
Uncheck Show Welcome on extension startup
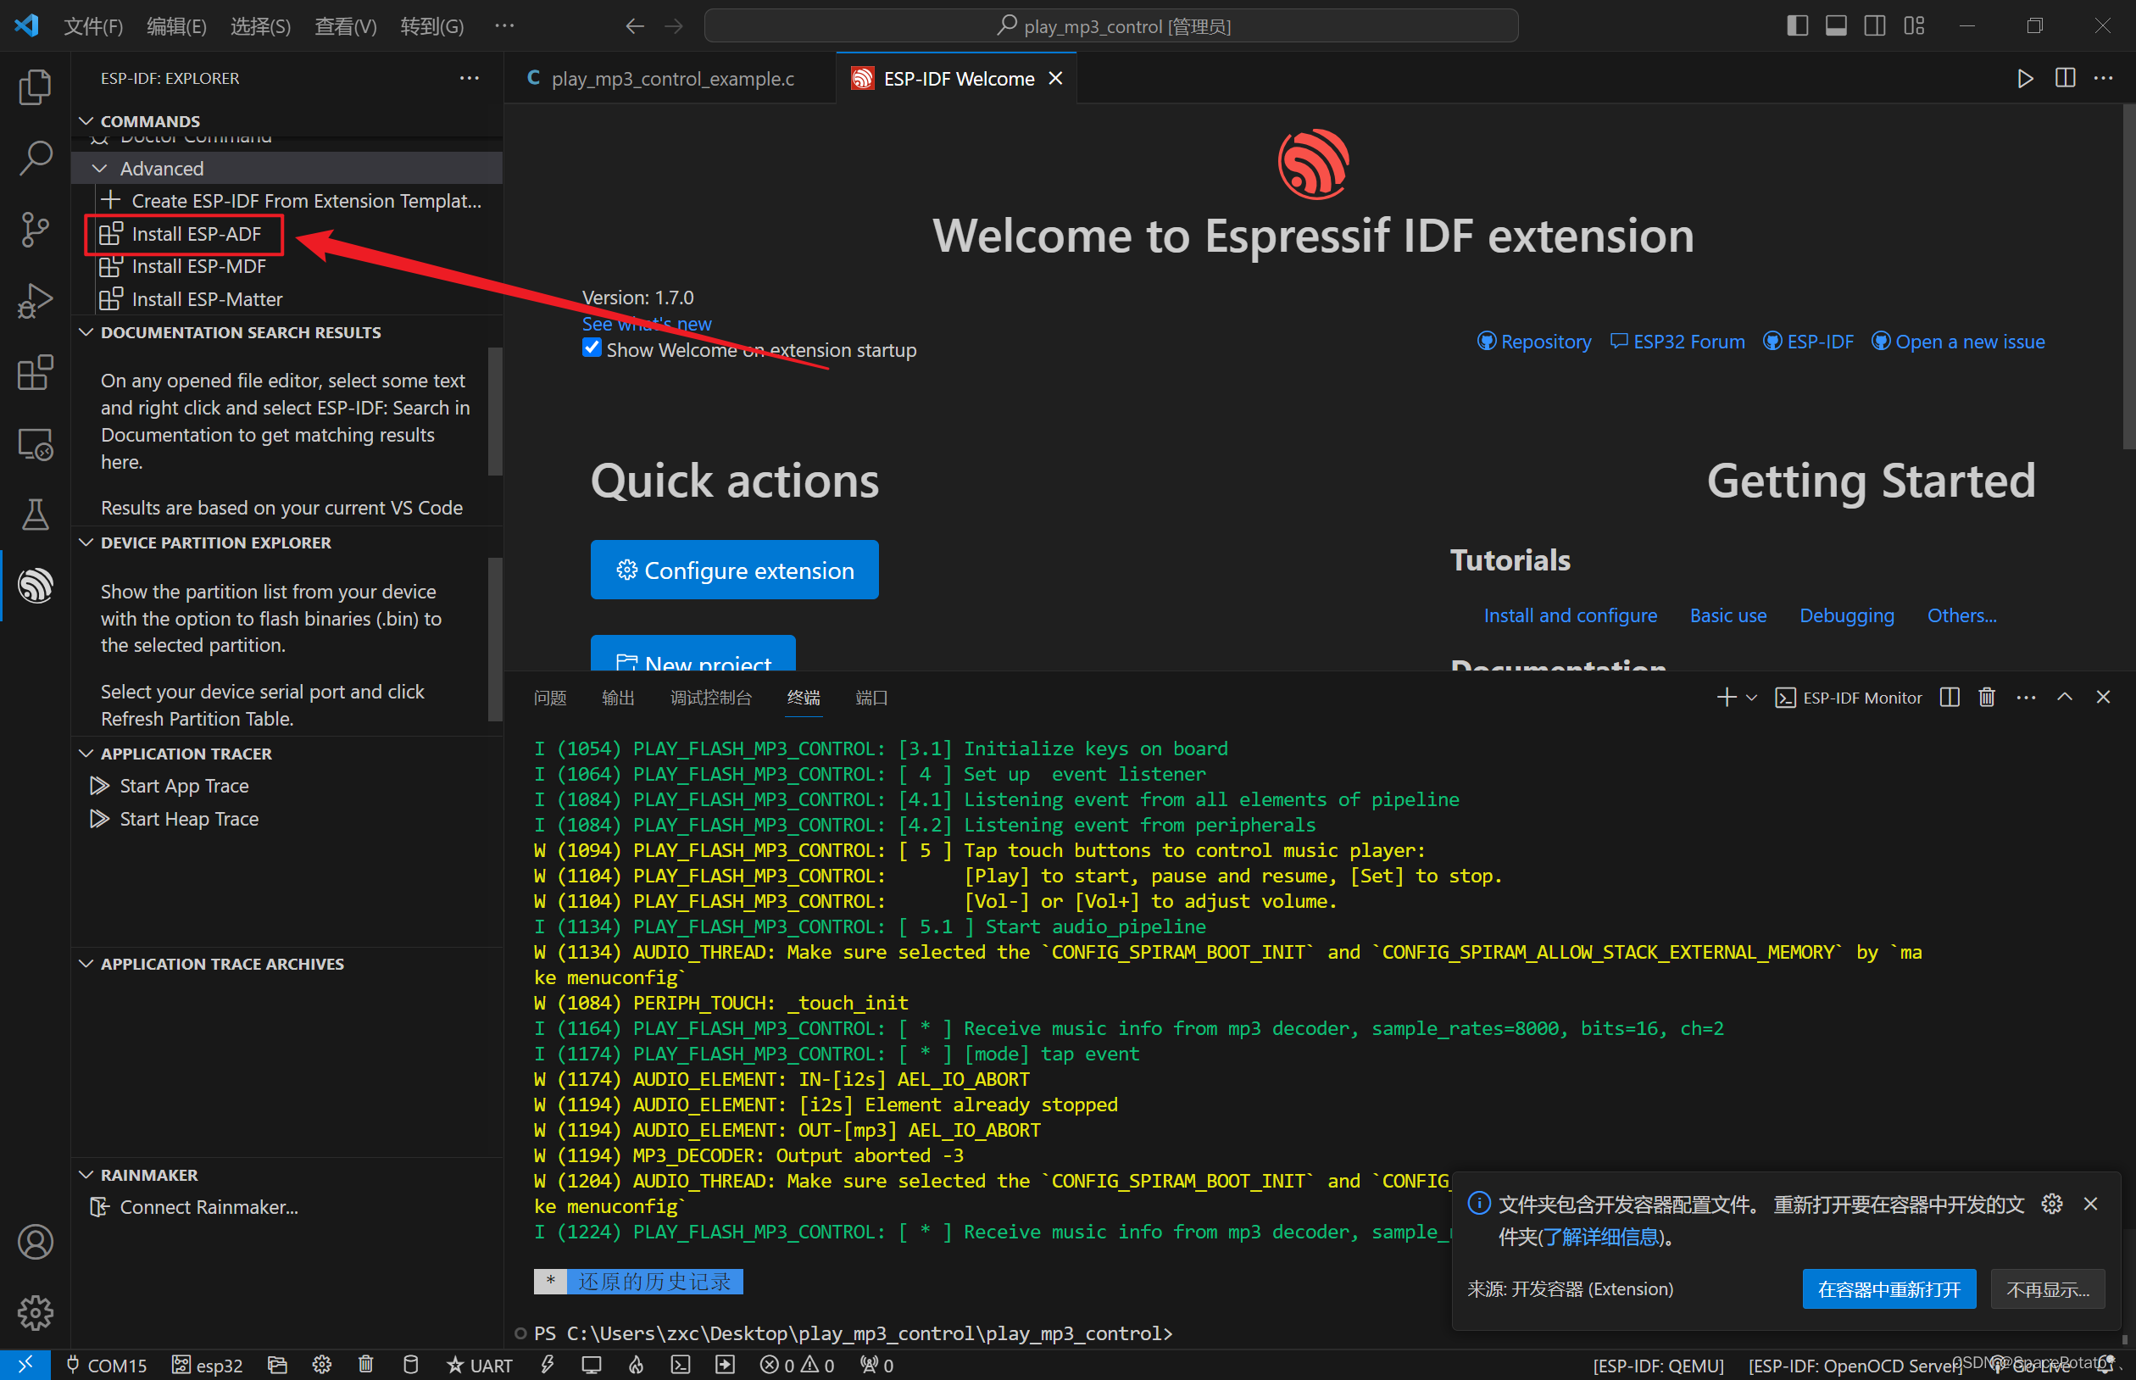click(592, 348)
